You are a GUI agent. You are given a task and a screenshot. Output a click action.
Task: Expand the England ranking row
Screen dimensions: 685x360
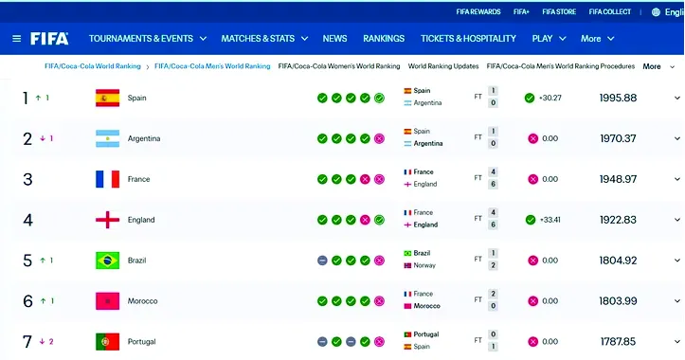tap(676, 220)
